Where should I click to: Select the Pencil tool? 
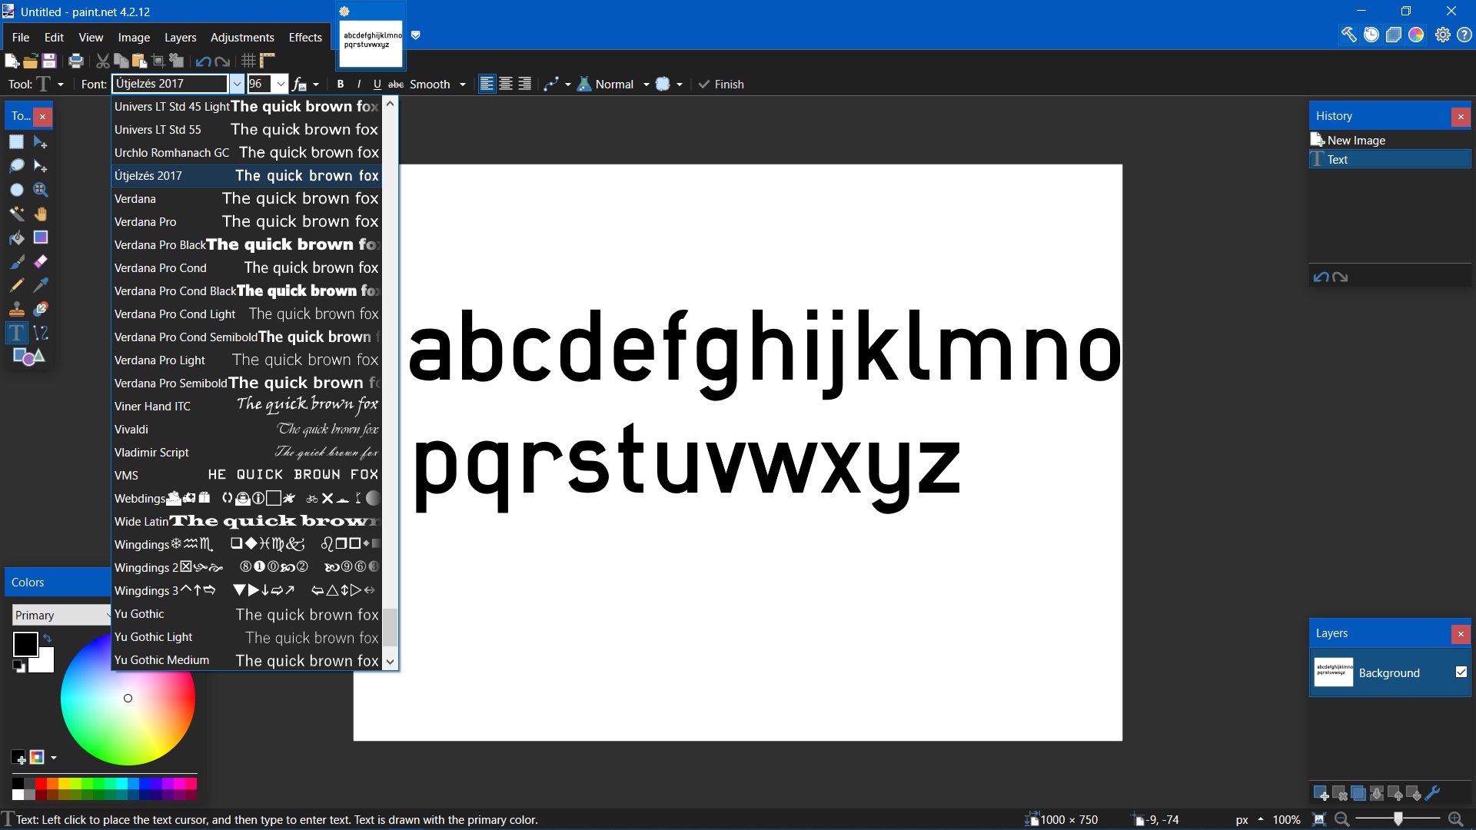pos(16,285)
